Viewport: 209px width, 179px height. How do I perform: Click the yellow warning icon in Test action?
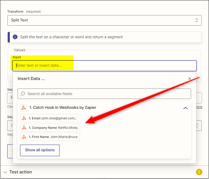199,172
